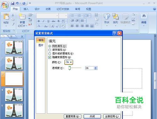Switch to the 幻灯片放映 Slide Show tab

pos(63,9)
